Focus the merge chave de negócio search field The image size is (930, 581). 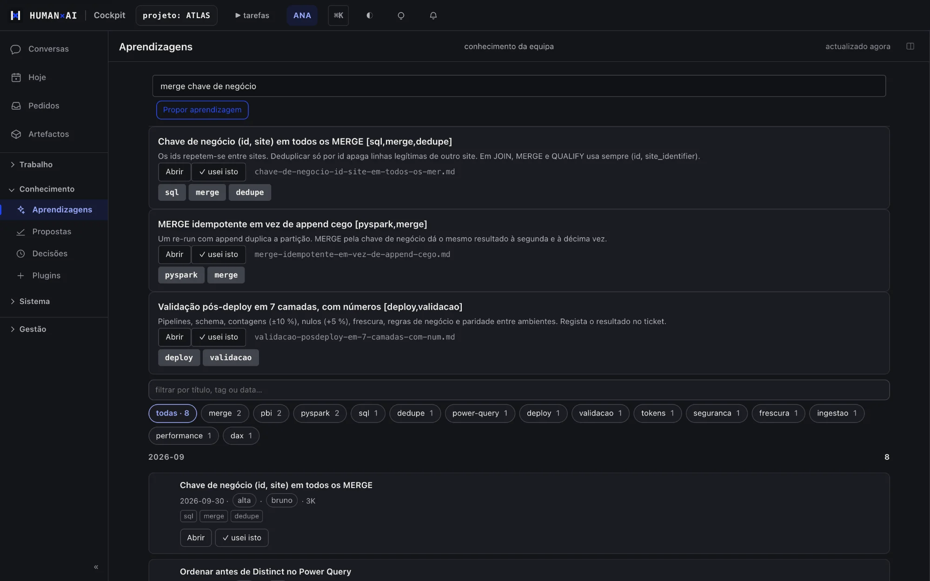[519, 86]
